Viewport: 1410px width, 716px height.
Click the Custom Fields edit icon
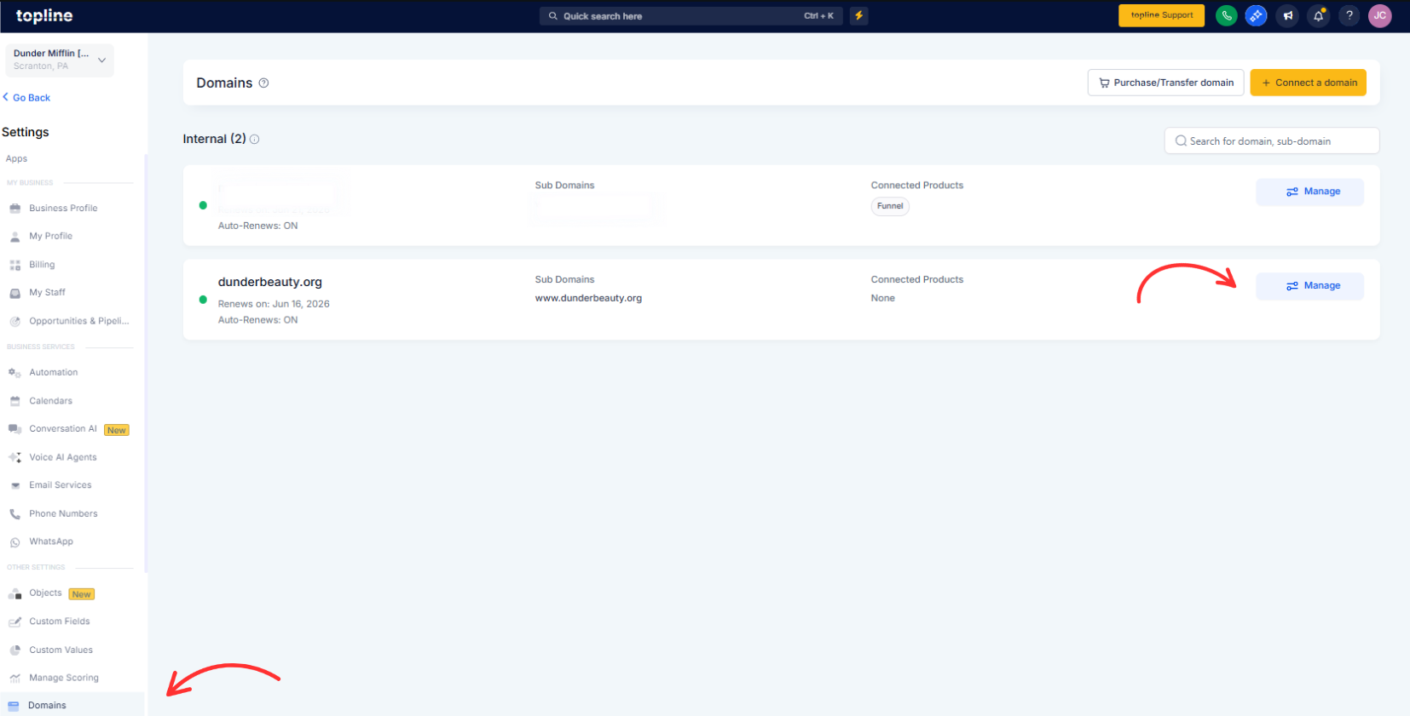coord(15,622)
